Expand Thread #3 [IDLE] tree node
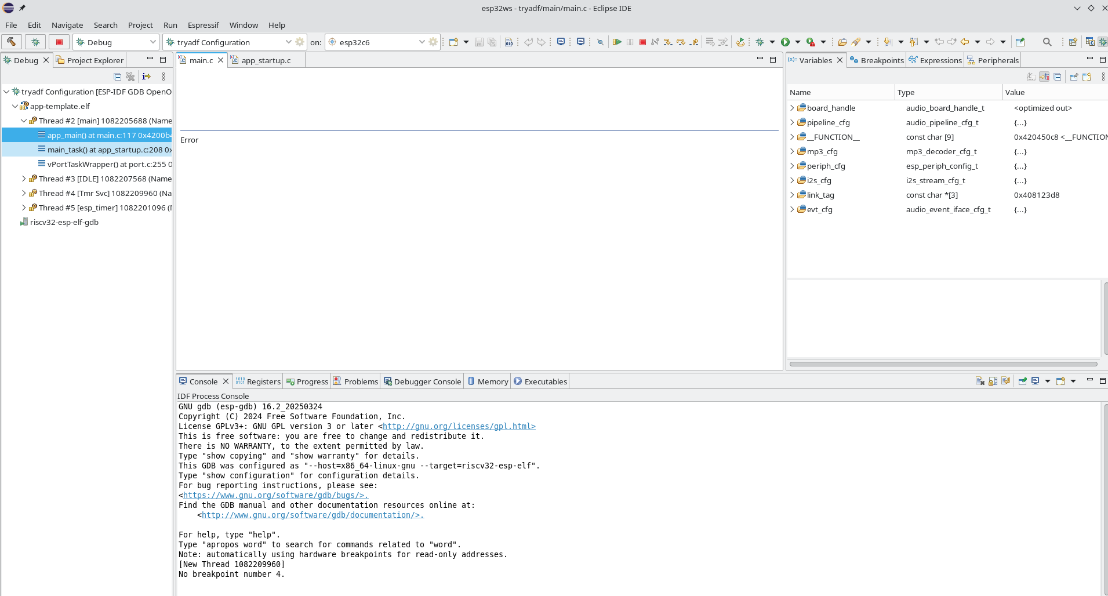1108x596 pixels. pyautogui.click(x=24, y=179)
